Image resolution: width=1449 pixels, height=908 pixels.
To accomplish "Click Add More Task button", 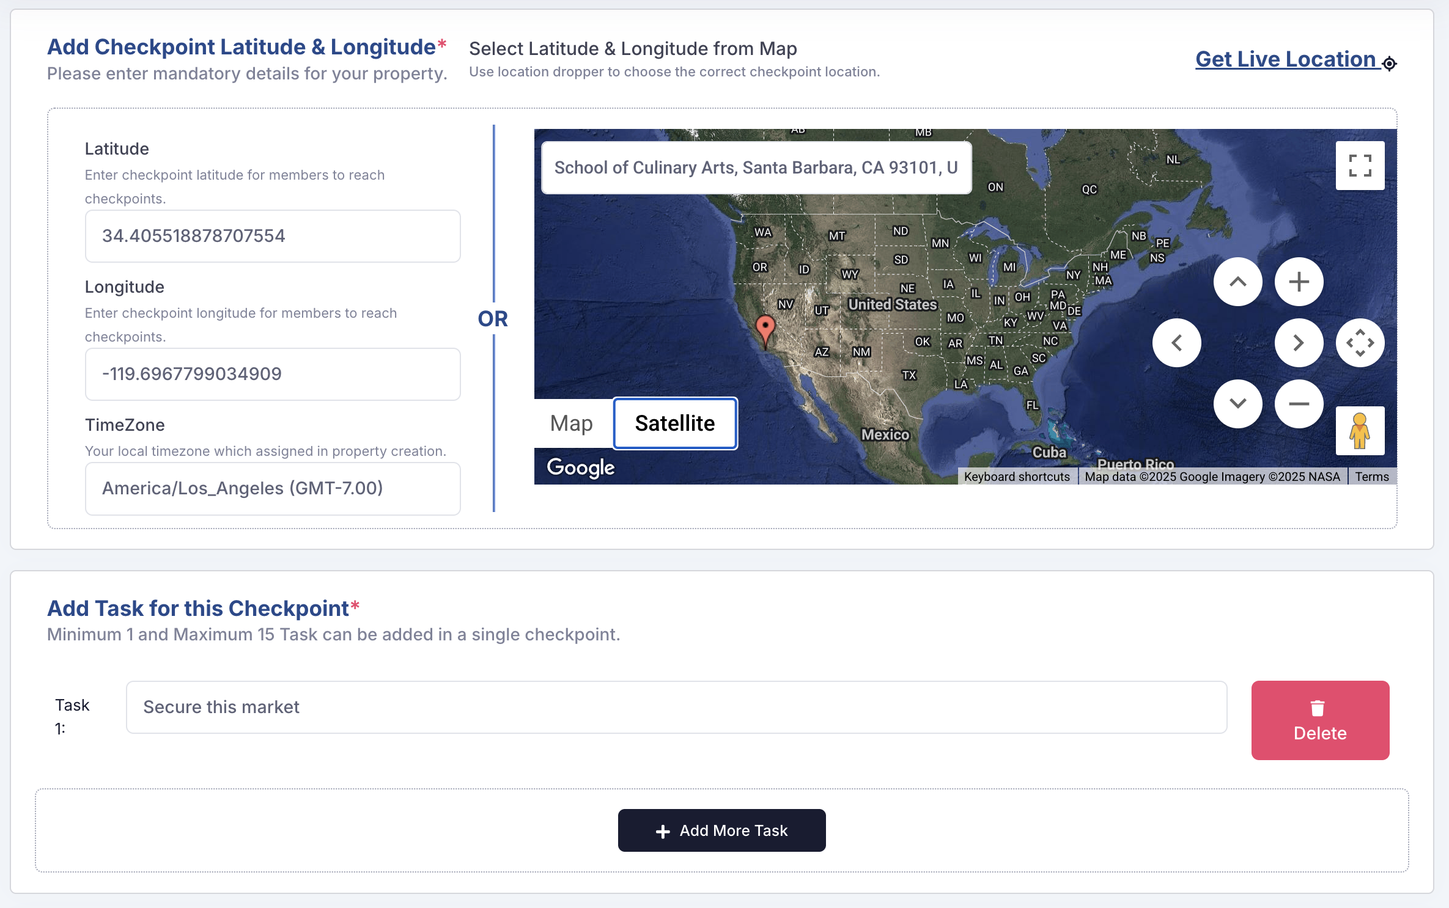I will click(x=721, y=830).
